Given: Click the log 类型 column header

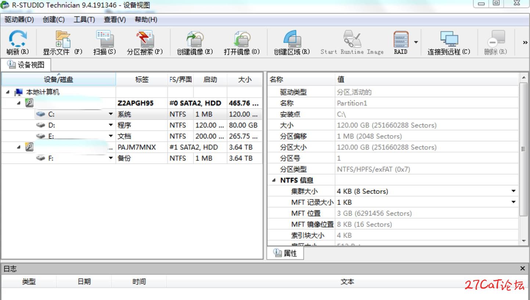Looking at the screenshot, I should coord(29,282).
